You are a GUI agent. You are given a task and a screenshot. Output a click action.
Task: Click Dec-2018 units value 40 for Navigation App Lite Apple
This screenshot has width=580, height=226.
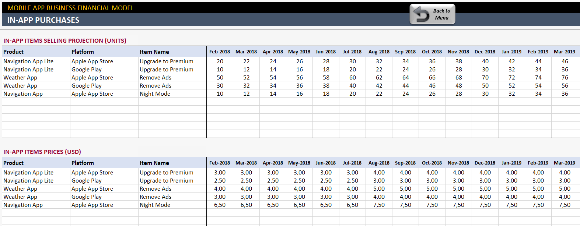click(485, 61)
